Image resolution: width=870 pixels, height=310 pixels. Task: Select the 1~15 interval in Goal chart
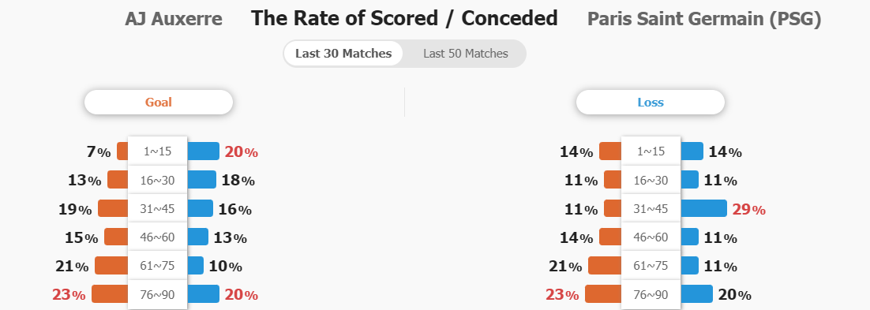[158, 151]
